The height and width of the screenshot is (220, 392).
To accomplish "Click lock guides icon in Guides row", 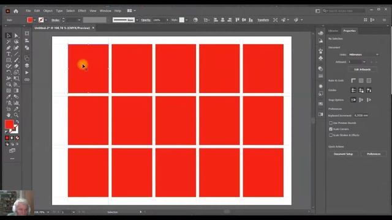I will click(x=361, y=90).
